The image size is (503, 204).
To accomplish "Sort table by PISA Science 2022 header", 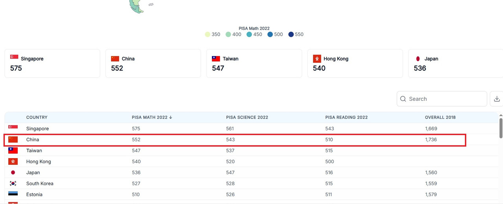I will [247, 117].
